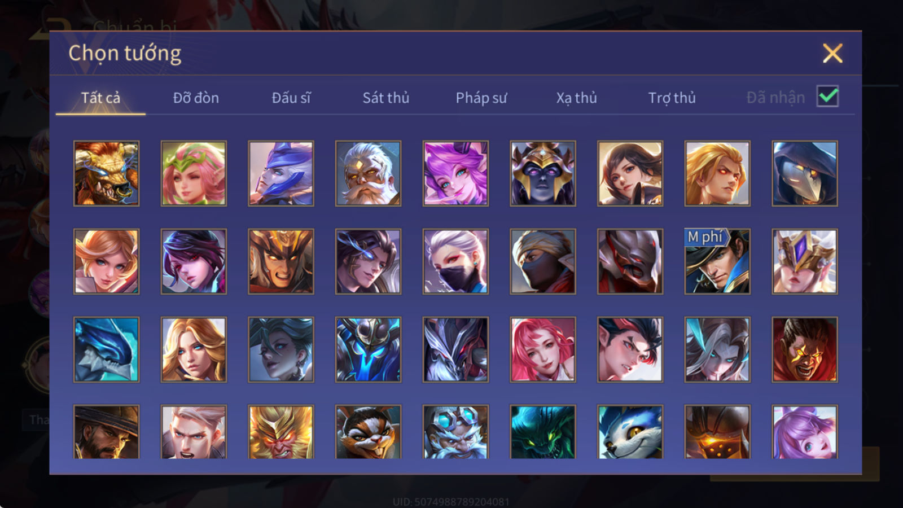
Task: Close the "Chọn tướng" dialog
Action: (832, 53)
